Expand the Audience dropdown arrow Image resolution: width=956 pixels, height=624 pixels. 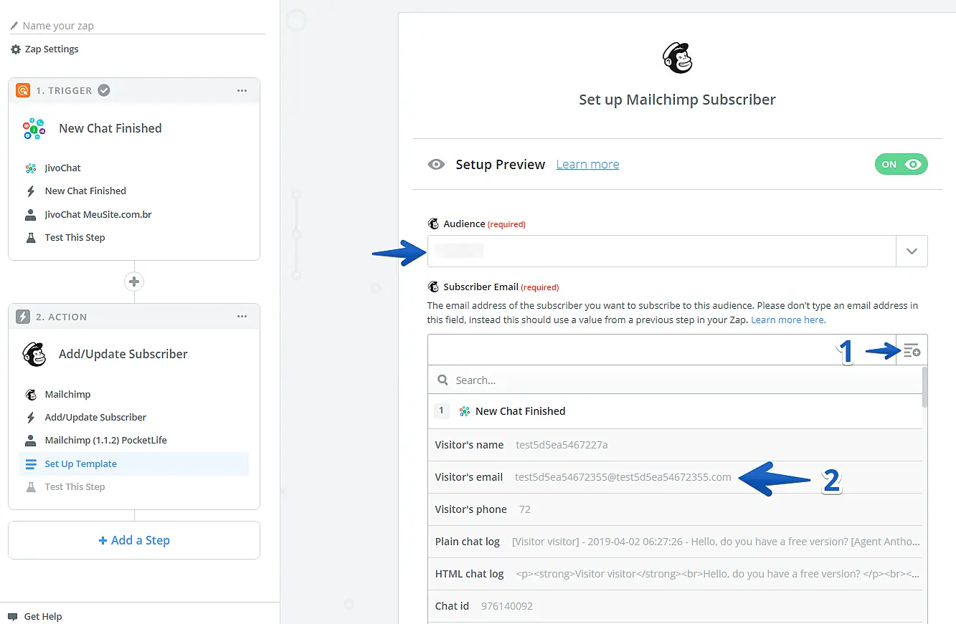(912, 251)
